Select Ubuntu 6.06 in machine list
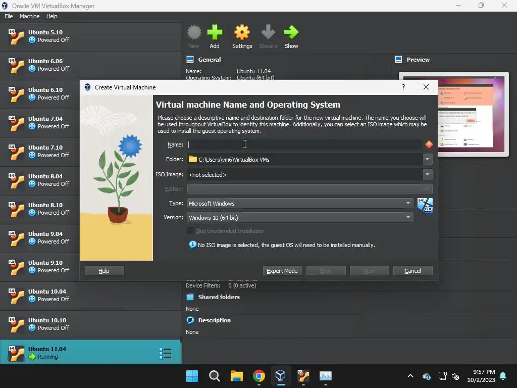517x388 pixels. click(91, 65)
